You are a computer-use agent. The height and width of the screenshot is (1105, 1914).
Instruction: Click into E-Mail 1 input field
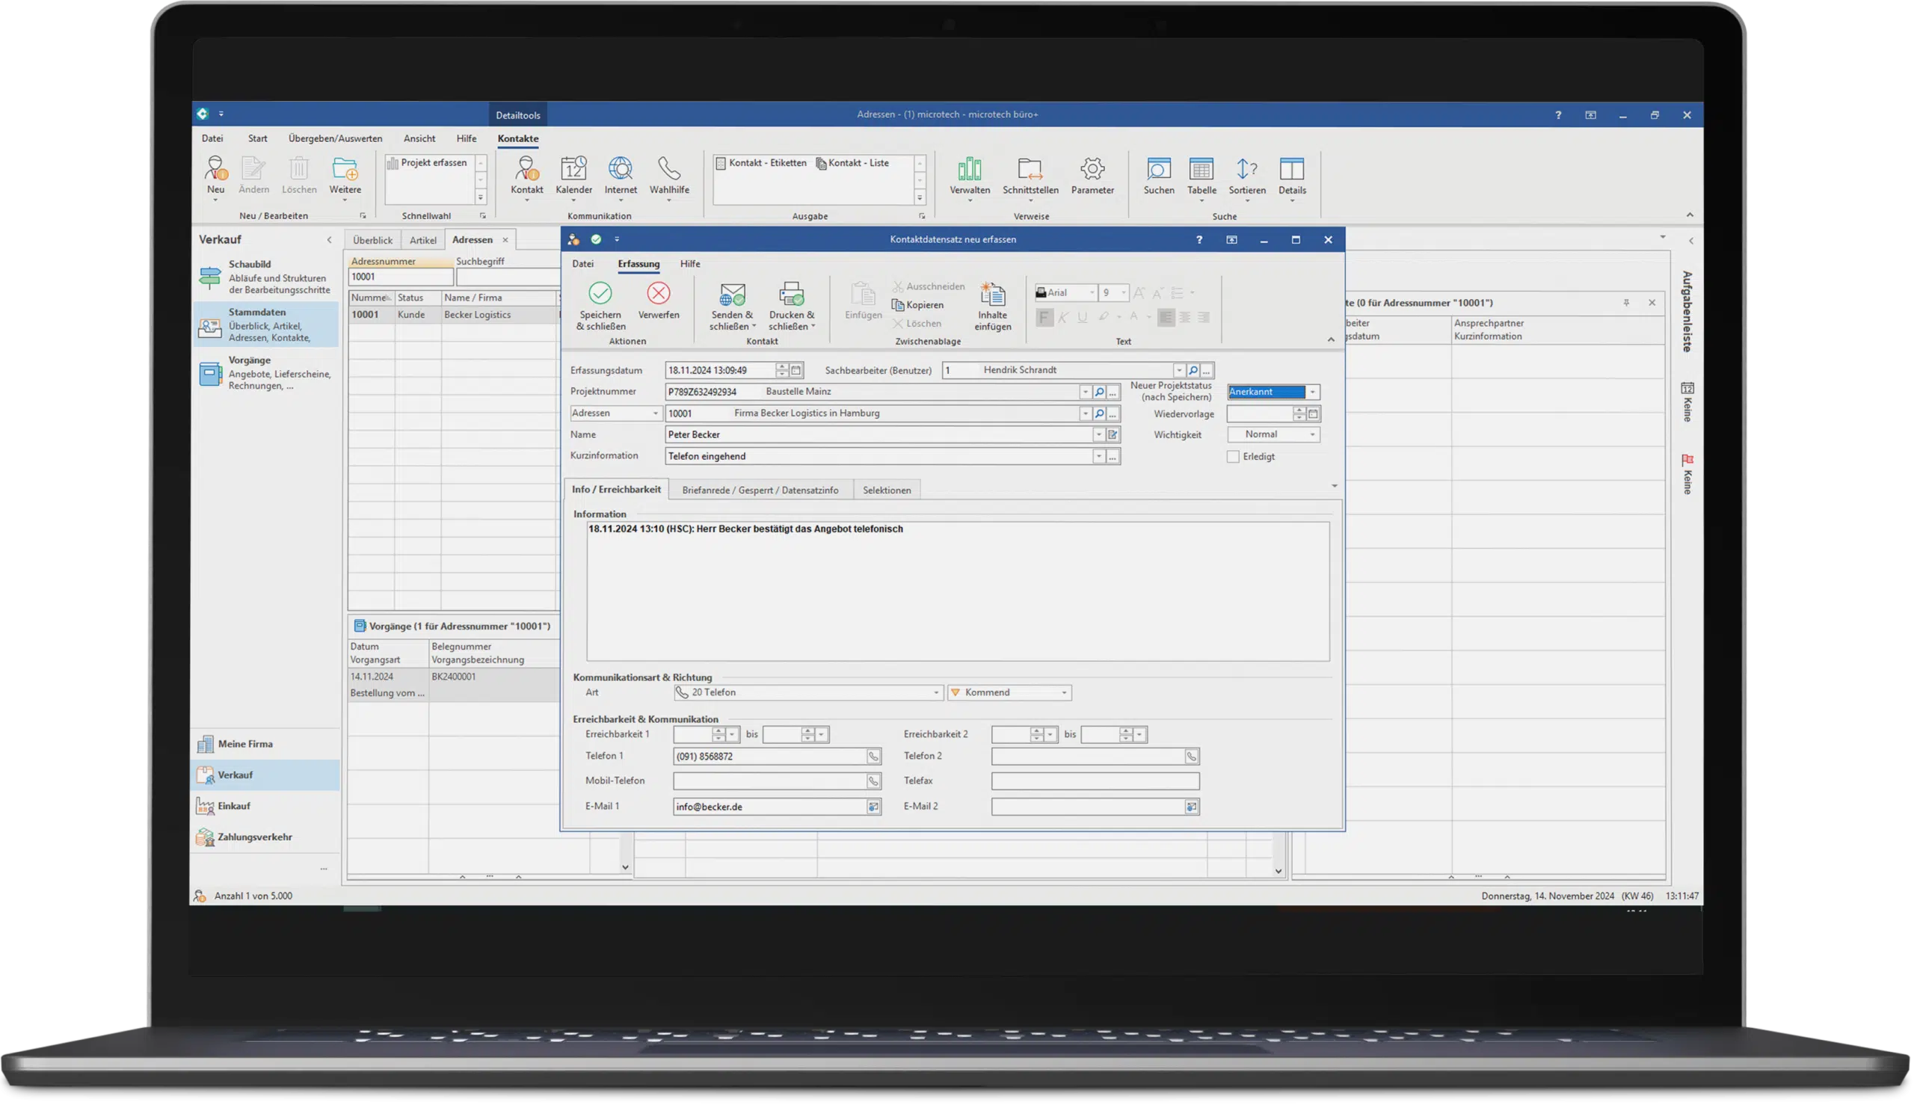[768, 807]
